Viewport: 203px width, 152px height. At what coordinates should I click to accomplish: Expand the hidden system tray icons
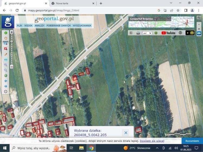157,148
